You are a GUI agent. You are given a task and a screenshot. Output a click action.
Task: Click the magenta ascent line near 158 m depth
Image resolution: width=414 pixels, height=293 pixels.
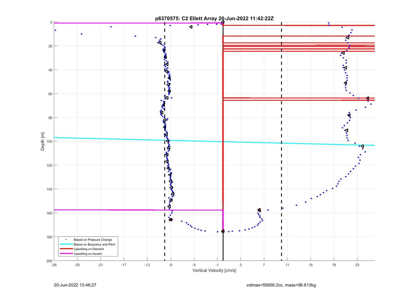coord(138,210)
